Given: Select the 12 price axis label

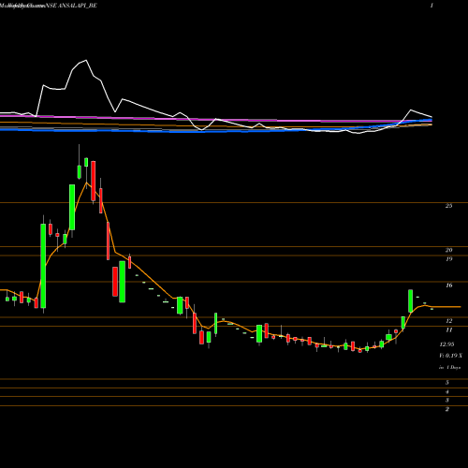Looking at the screenshot, I should pos(448,321).
